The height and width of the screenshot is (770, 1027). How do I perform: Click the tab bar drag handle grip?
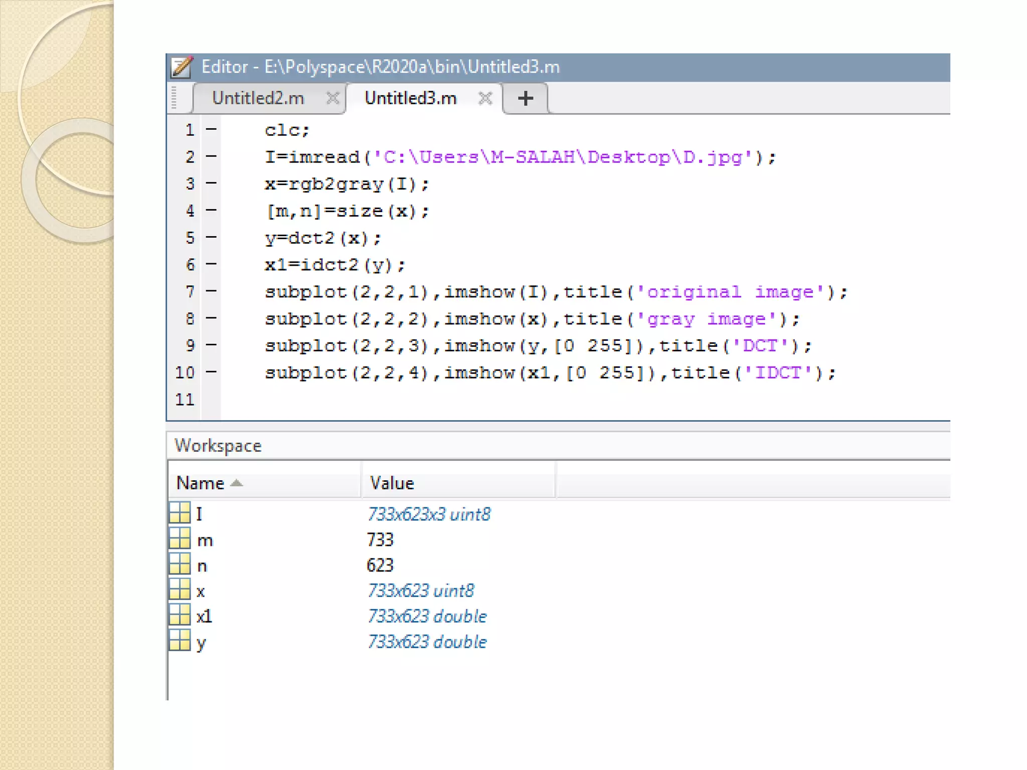(x=174, y=98)
